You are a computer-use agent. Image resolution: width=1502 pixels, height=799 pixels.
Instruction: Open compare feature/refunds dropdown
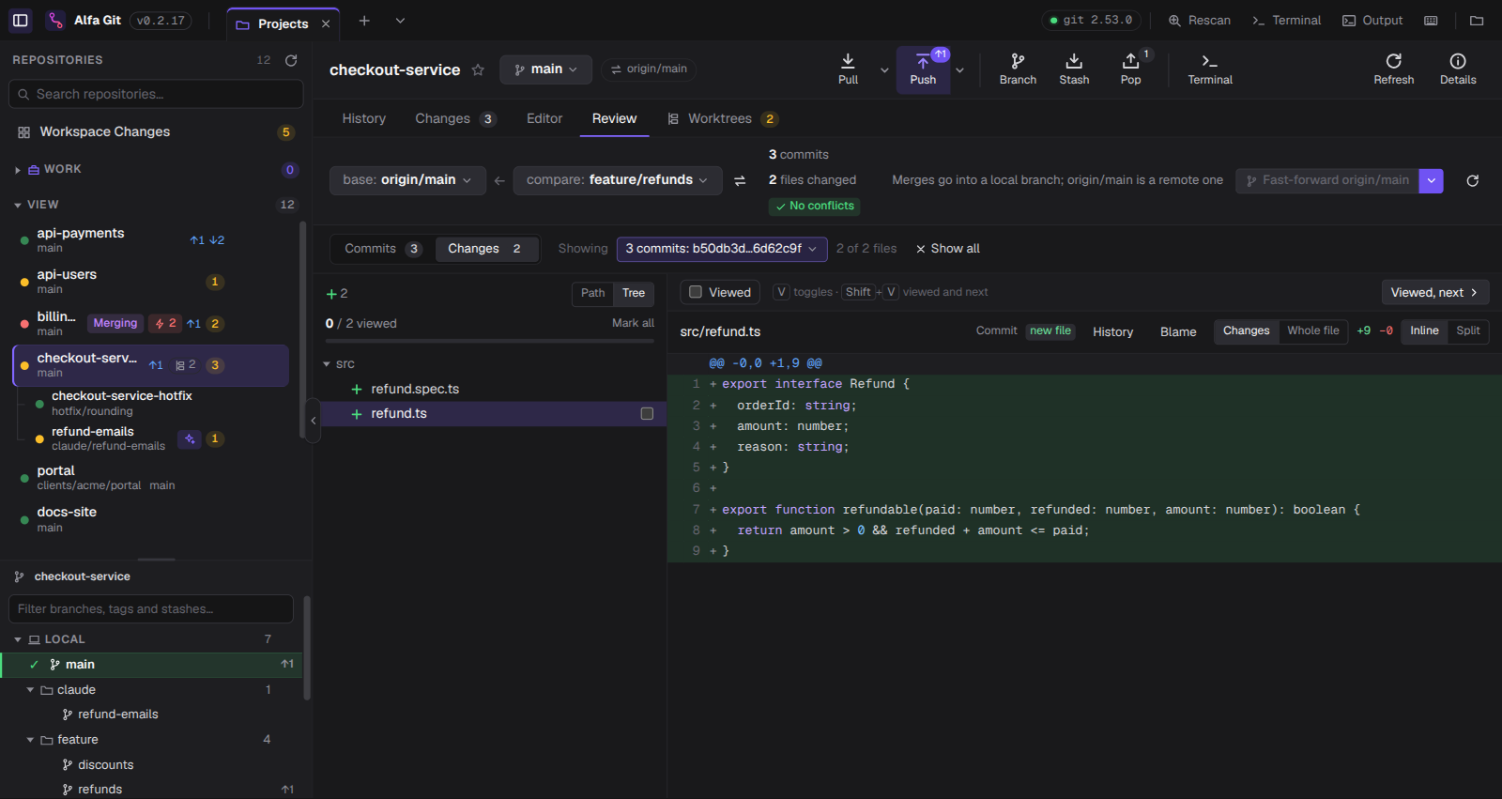pyautogui.click(x=618, y=180)
